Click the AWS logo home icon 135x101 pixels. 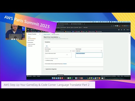click(28, 30)
